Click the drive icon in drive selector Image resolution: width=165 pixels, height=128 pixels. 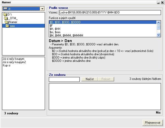[5, 9]
